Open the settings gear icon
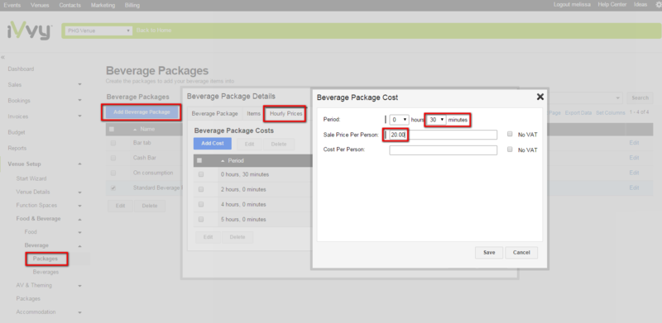Viewport: 662px width, 323px height. [658, 5]
